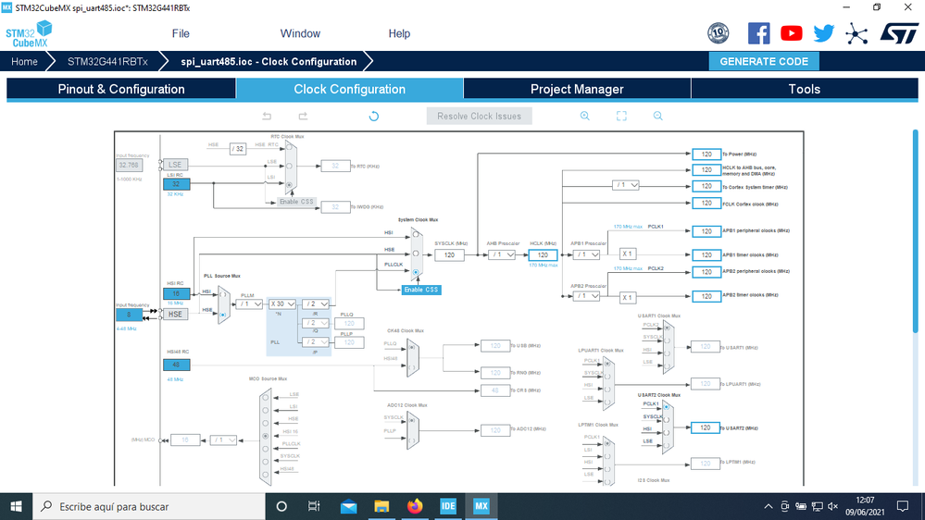Zoom in on the clock diagram
The image size is (925, 520).
tap(584, 117)
